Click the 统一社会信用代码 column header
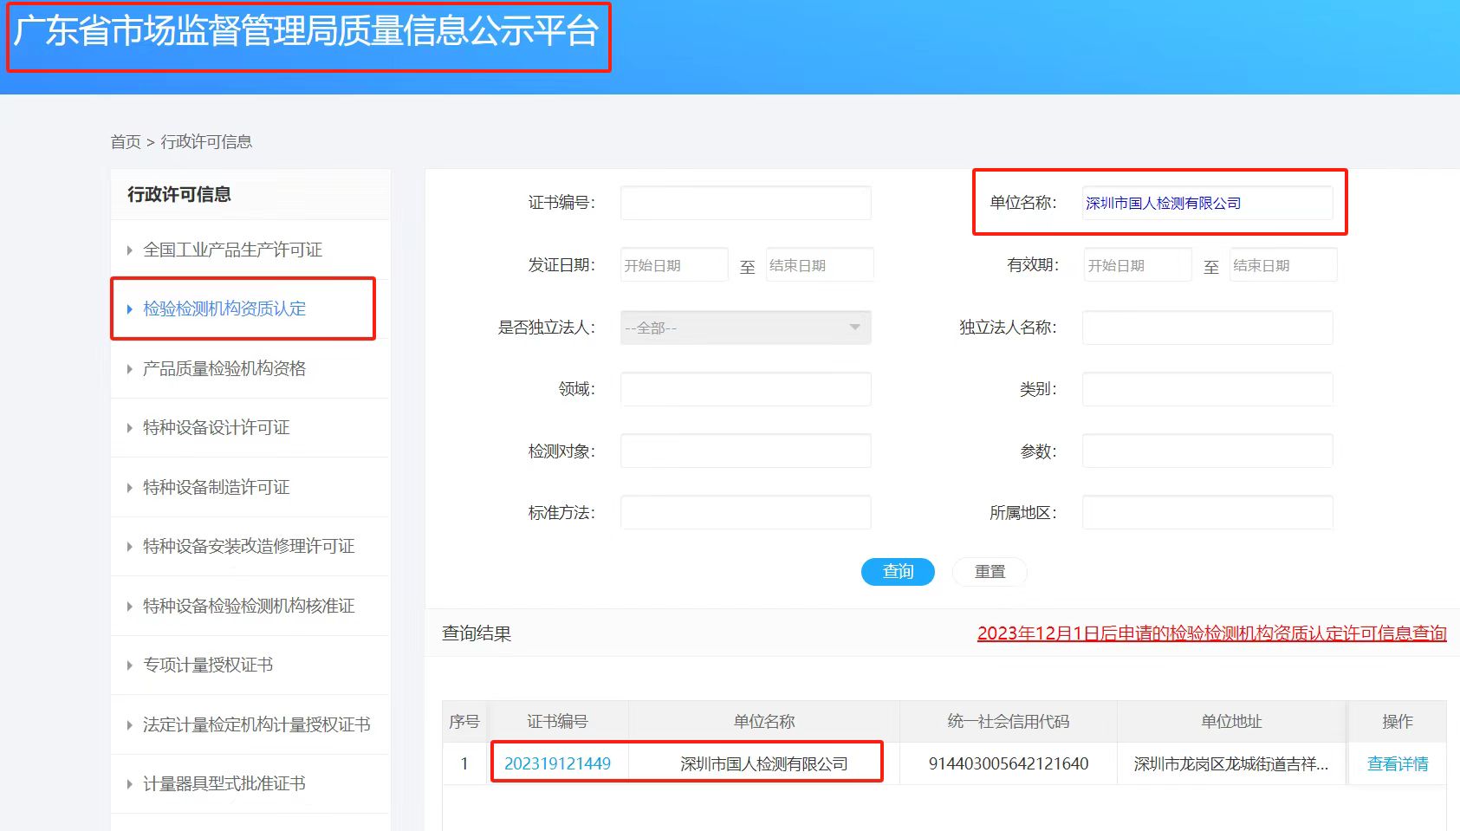1460x831 pixels. pos(1009,722)
